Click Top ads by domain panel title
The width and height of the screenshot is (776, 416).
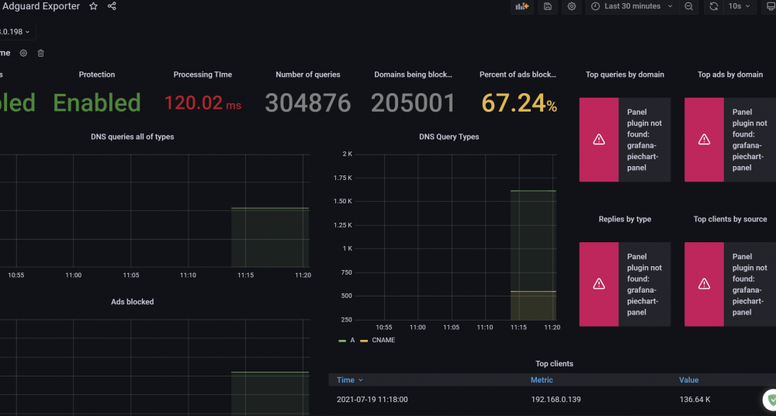[730, 75]
